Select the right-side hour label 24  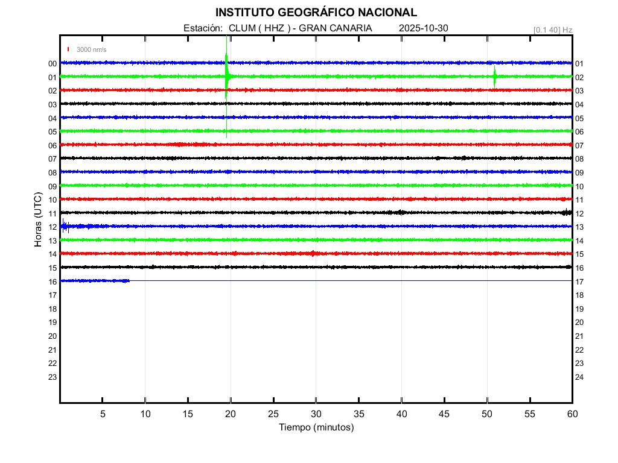[579, 377]
